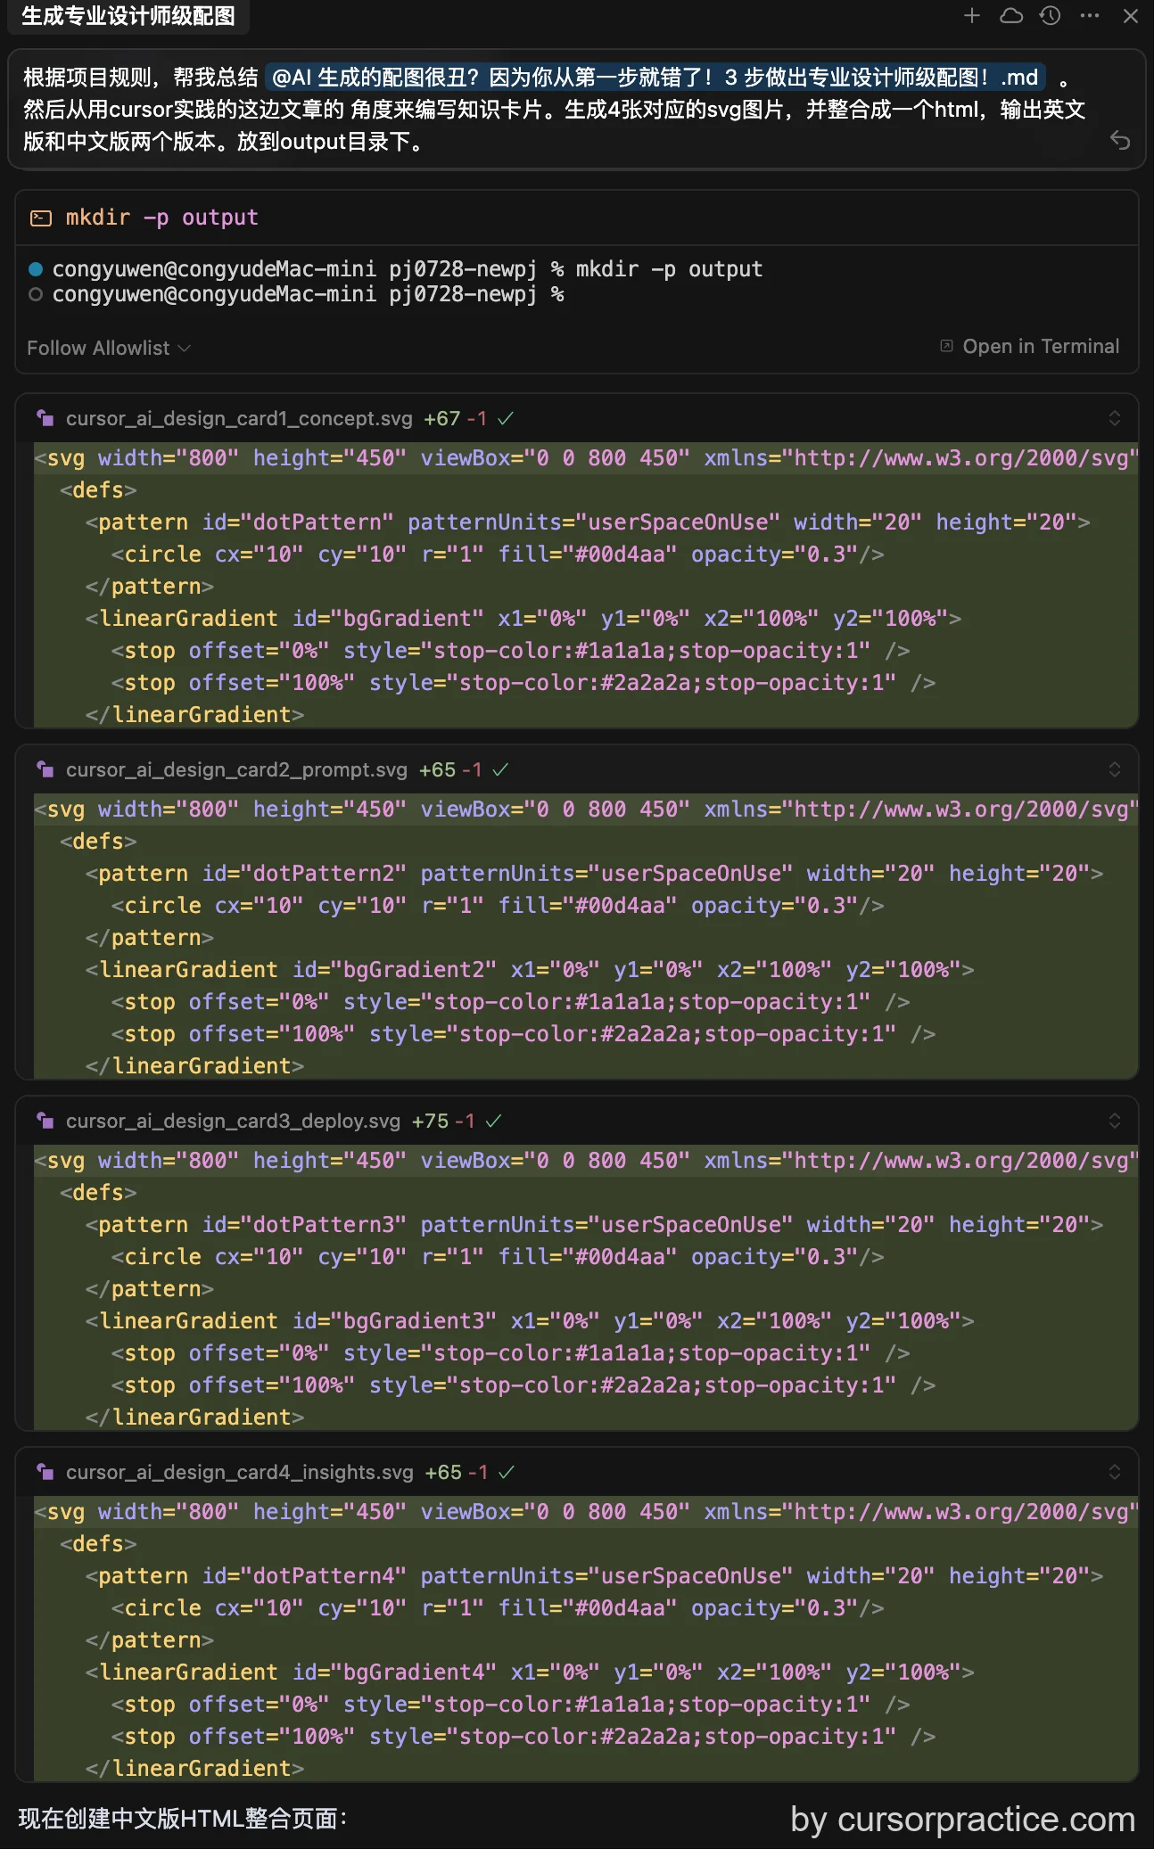
Task: Click the +75 -1 diff count label
Action: coord(443,1121)
